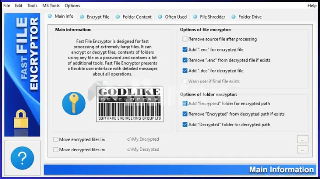
Task: Open the MS Tools menu
Action: click(x=51, y=5)
